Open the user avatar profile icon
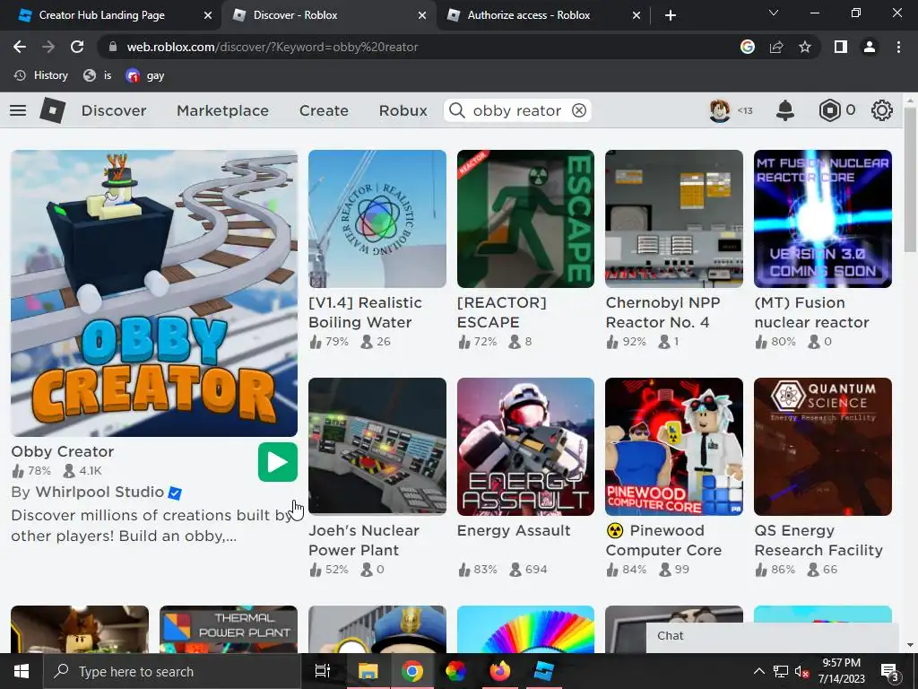Image resolution: width=918 pixels, height=689 pixels. click(x=720, y=110)
